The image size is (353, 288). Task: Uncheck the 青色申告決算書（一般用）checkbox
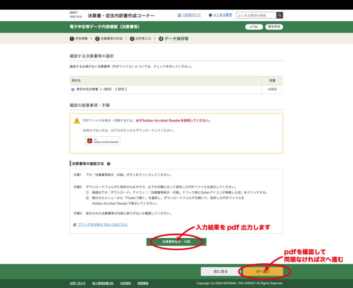click(x=73, y=90)
